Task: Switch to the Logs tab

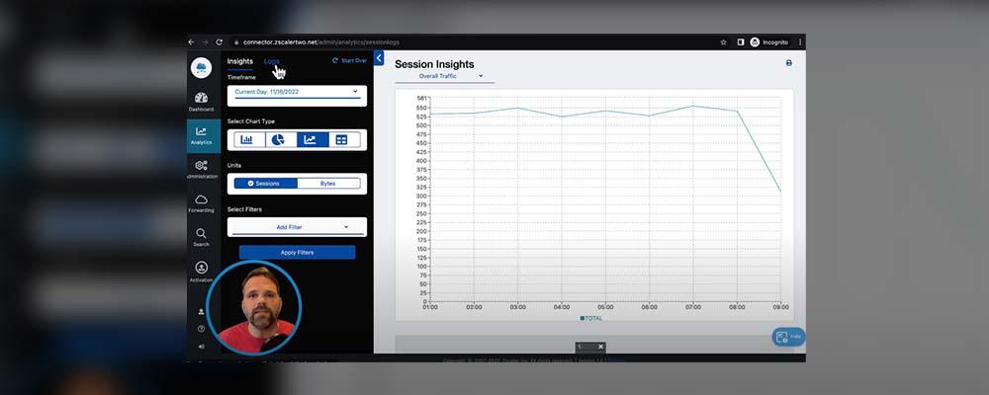Action: 272,62
